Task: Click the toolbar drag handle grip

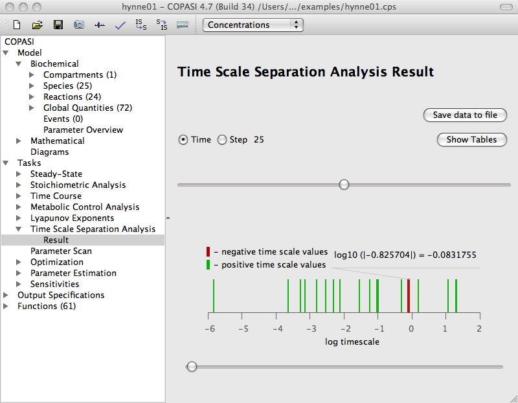Action: (x=6, y=25)
